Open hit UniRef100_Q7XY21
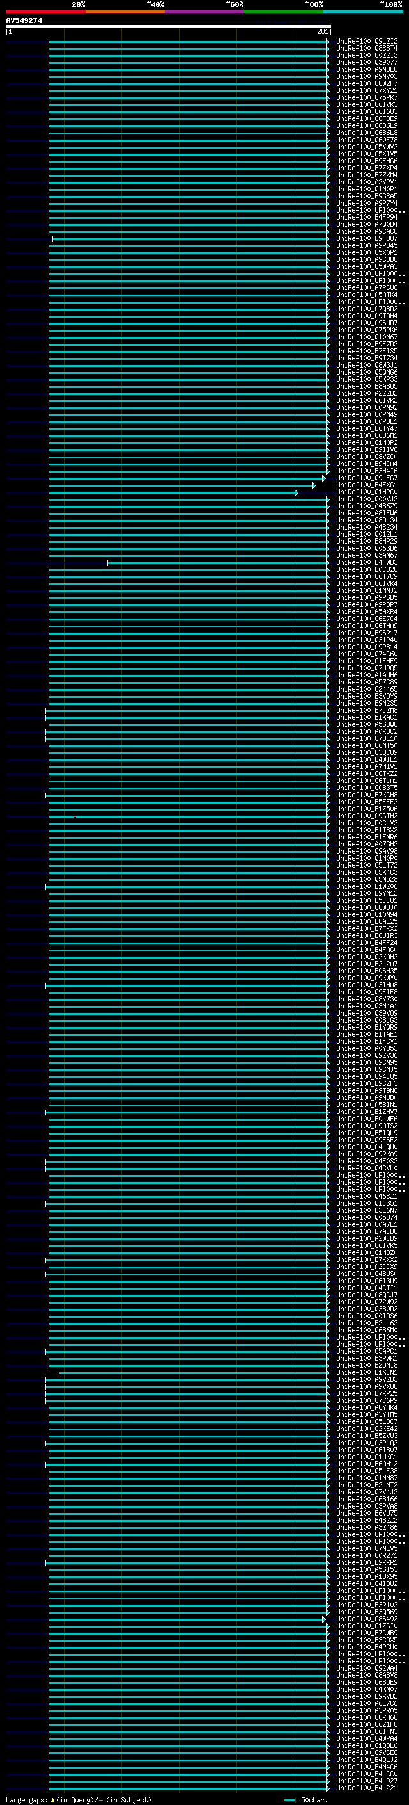The image size is (409, 1805). (x=367, y=90)
